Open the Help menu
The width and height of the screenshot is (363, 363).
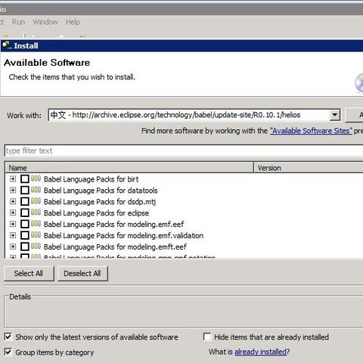73,22
